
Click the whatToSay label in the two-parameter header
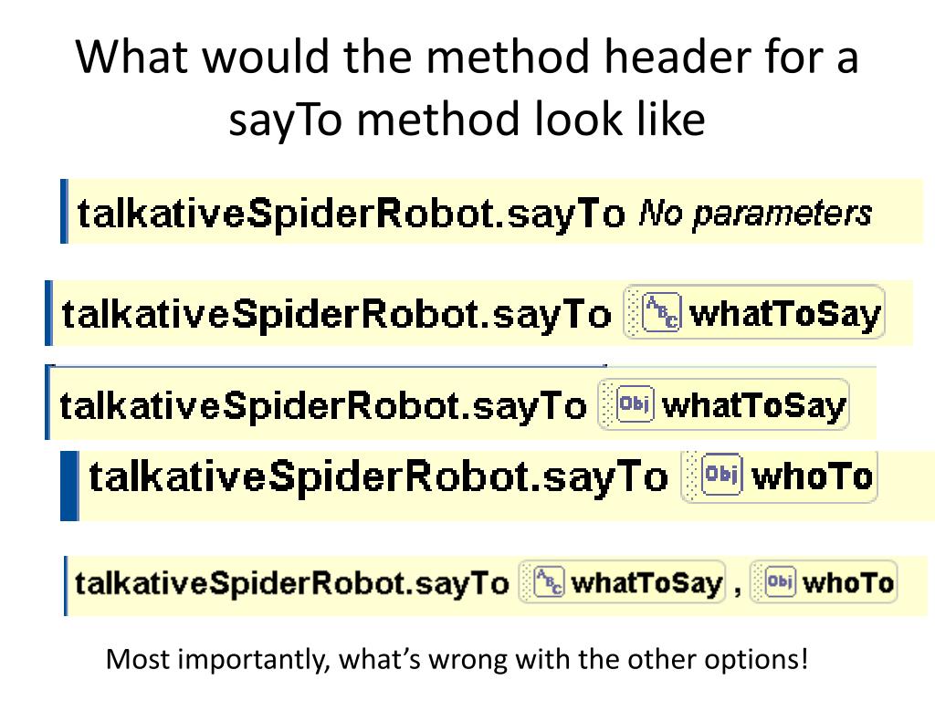[x=646, y=582]
